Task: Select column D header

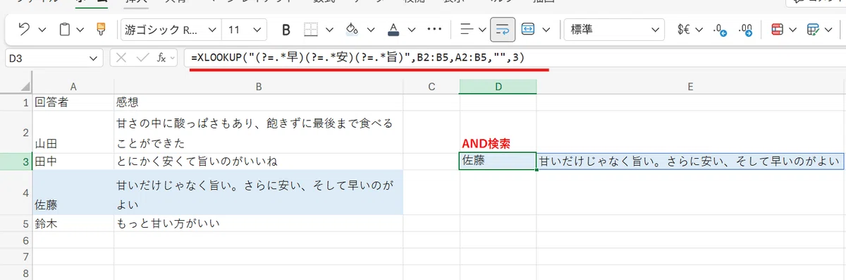Action: (498, 86)
